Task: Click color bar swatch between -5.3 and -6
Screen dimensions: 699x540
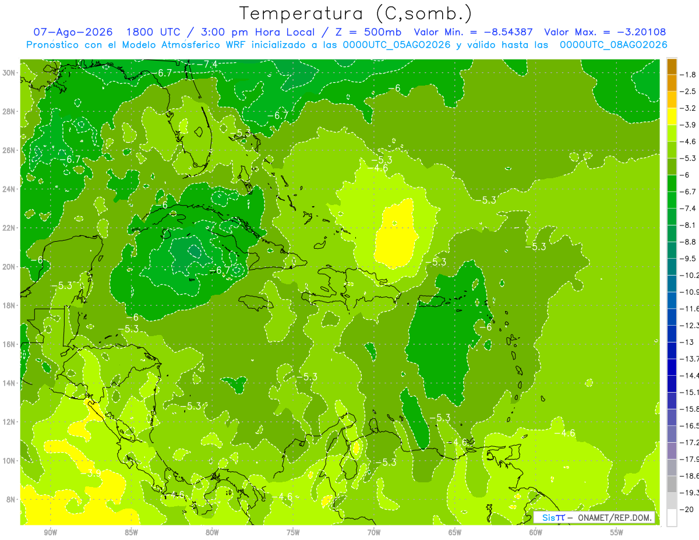Action: click(x=672, y=167)
